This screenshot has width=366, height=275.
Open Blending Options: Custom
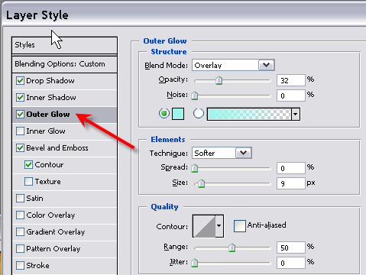point(64,64)
